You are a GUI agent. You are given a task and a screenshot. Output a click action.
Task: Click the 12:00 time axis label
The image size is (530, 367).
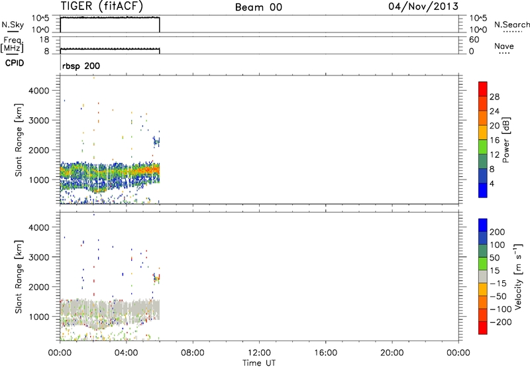pos(259,353)
